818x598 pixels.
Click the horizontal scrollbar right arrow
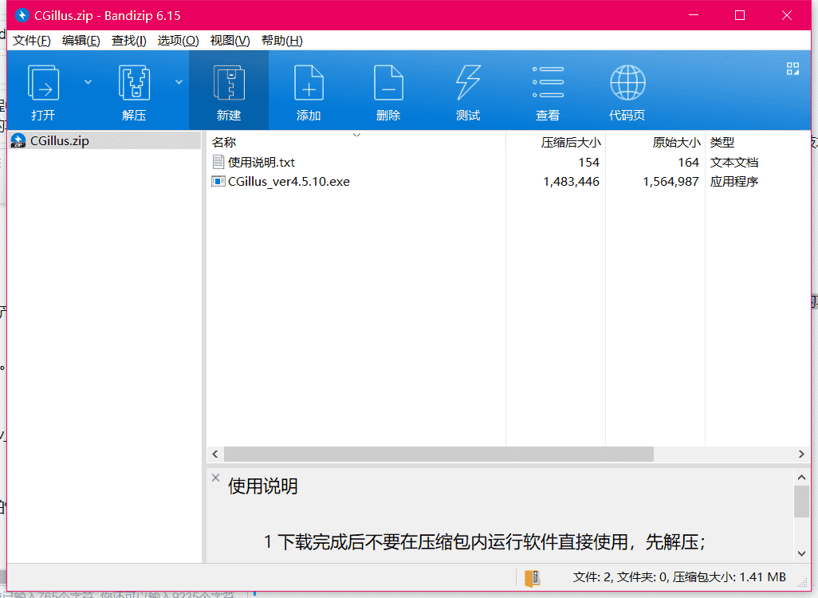coord(802,454)
